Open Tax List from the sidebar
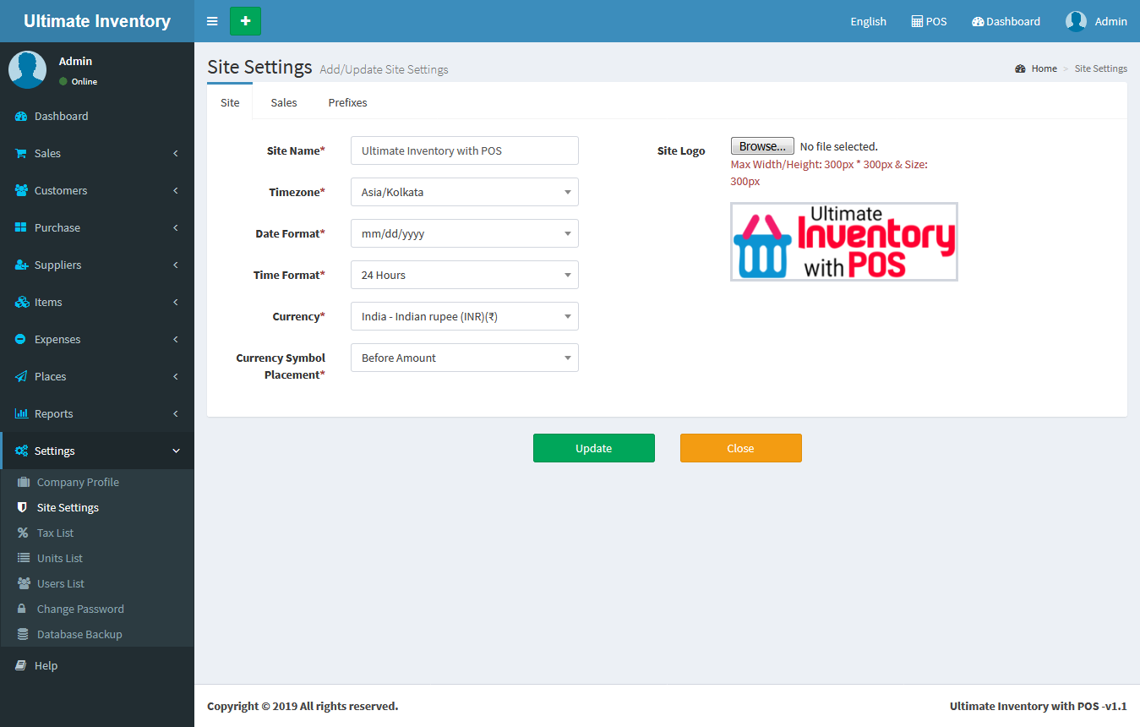Viewport: 1140px width, 727px height. tap(55, 533)
